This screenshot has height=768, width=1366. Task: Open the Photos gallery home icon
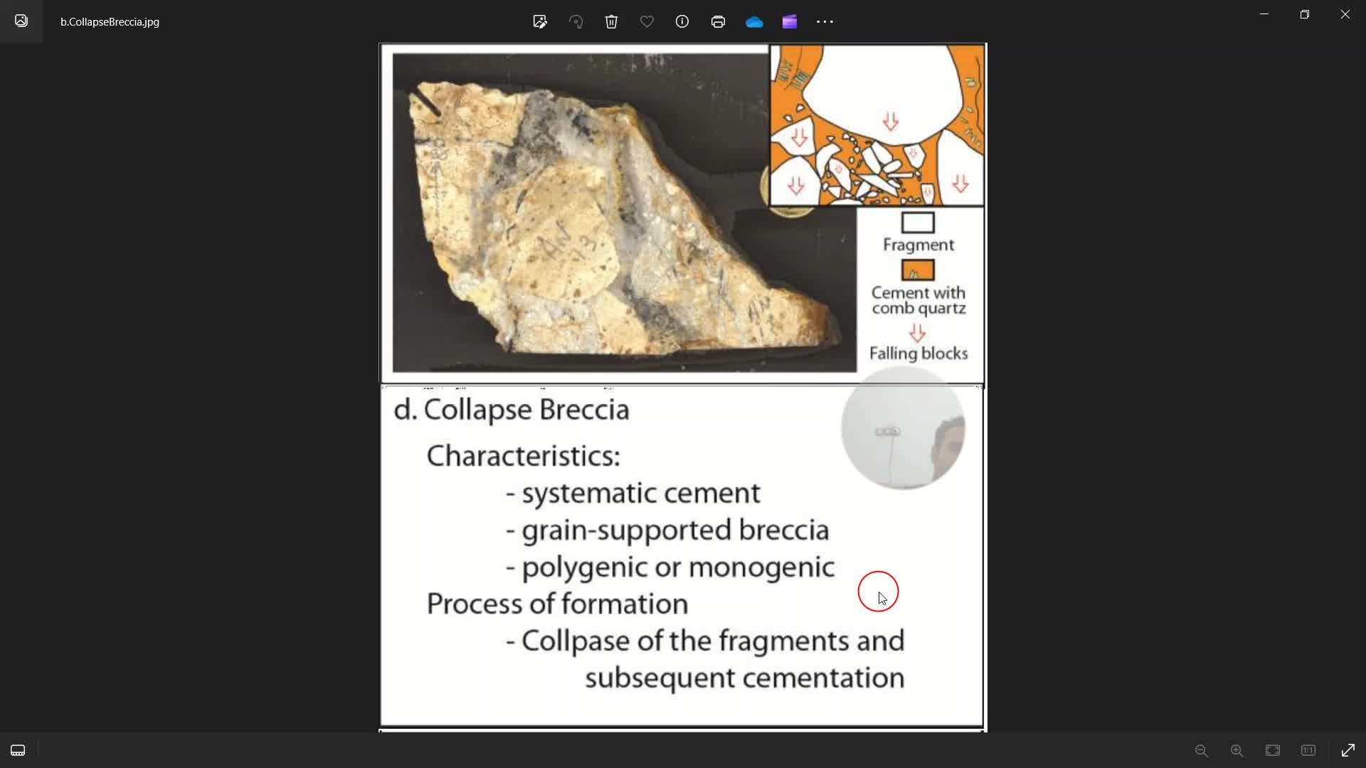point(21,21)
